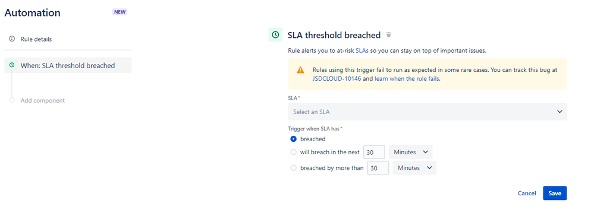Click the will breach in the next number field
Viewport: 594px width, 216px height.
click(374, 152)
